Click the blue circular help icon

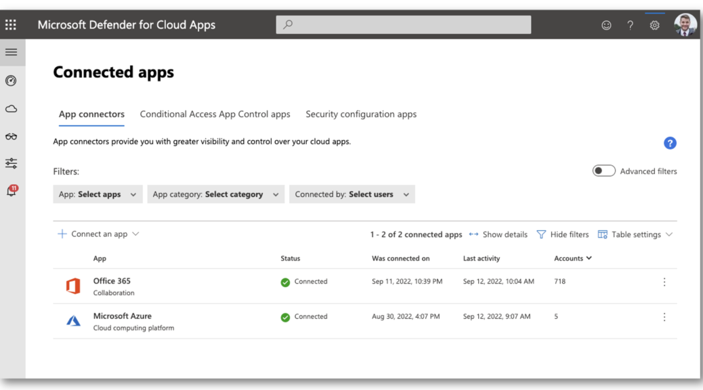coord(670,143)
